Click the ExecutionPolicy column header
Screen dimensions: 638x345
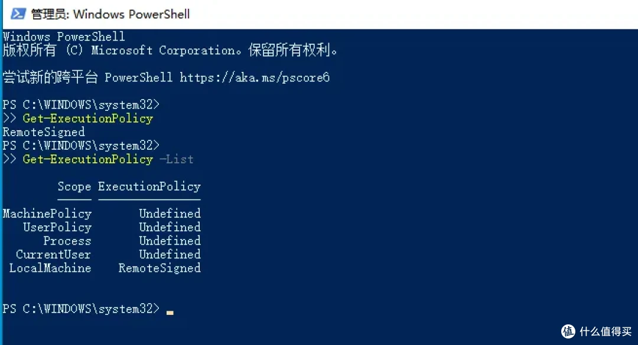pos(149,186)
